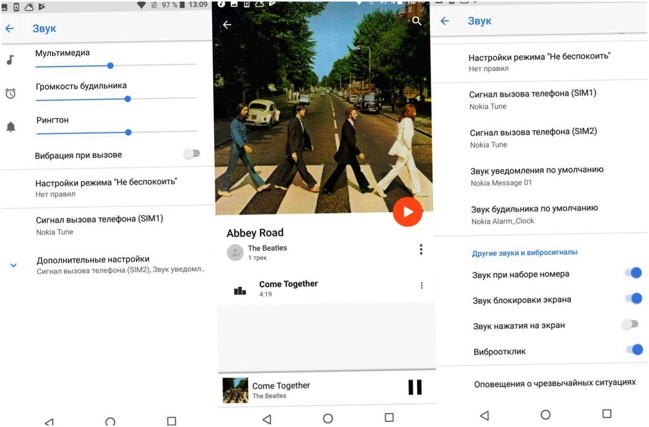Adjust Рингтон volume slider
The width and height of the screenshot is (649, 427).
(x=117, y=132)
